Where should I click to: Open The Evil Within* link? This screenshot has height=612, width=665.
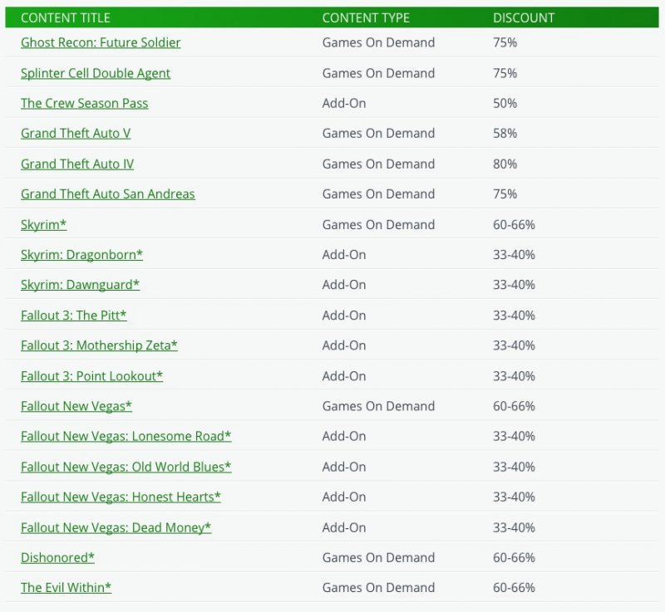(66, 588)
